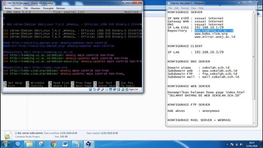Open File Explorer from the taskbar
Viewport: 263px width, 148px height.
(x=29, y=144)
